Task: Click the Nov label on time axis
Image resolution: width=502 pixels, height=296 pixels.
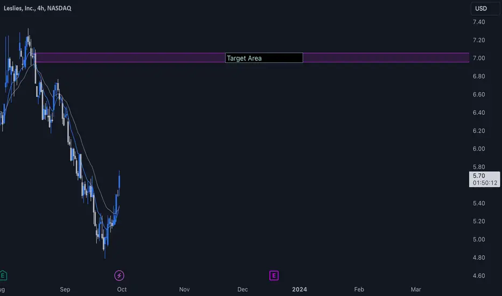Action: (x=184, y=290)
